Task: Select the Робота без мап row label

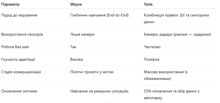Action: pyautogui.click(x=15, y=47)
